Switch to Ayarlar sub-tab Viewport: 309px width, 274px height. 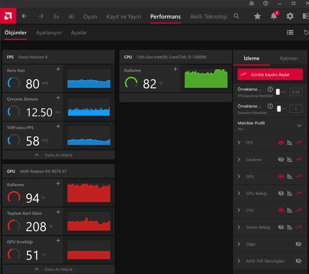tap(79, 33)
